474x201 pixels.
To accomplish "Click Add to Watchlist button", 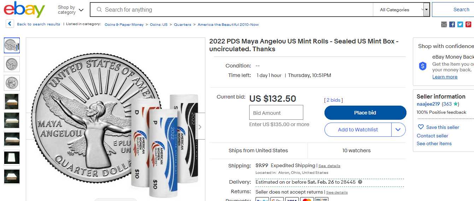I will point(358,130).
